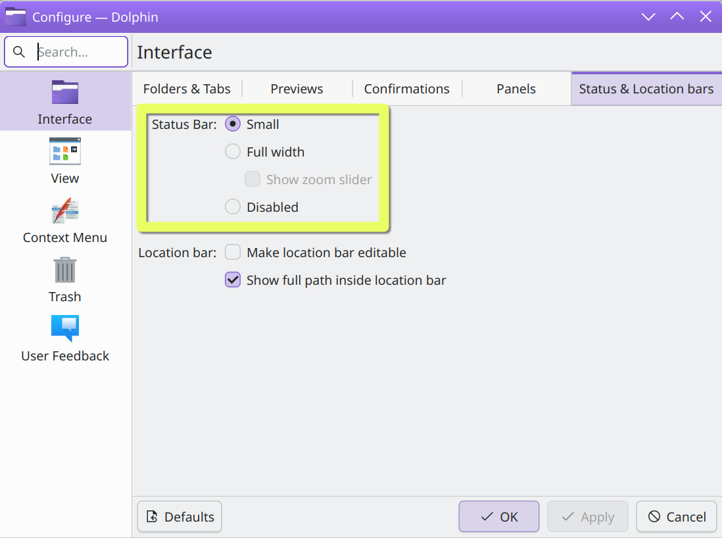722x538 pixels.
Task: Open the View settings category
Action: coord(65,160)
